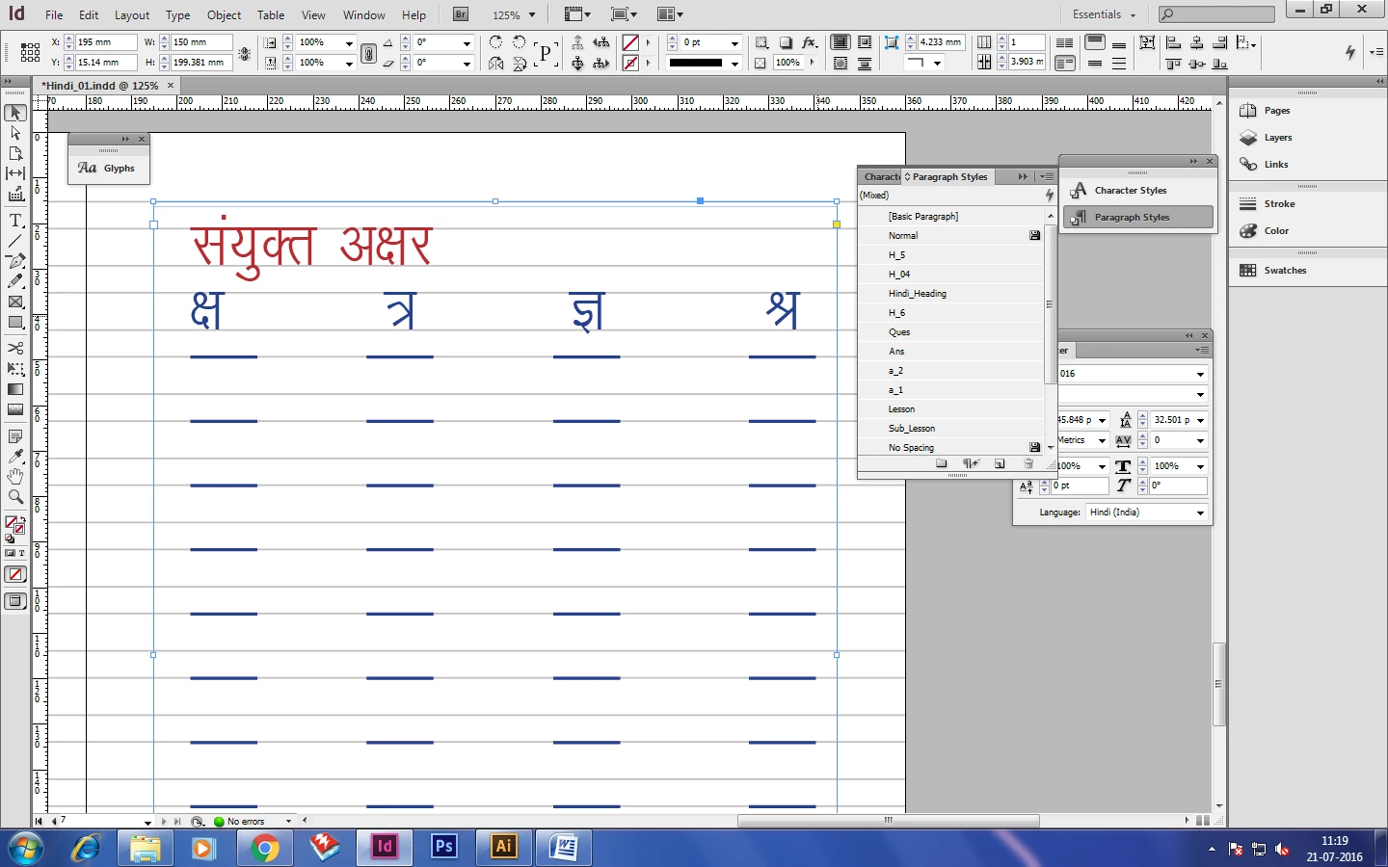Open Adobe Bridge from the Br icon
The height and width of the screenshot is (867, 1388).
[x=461, y=14]
